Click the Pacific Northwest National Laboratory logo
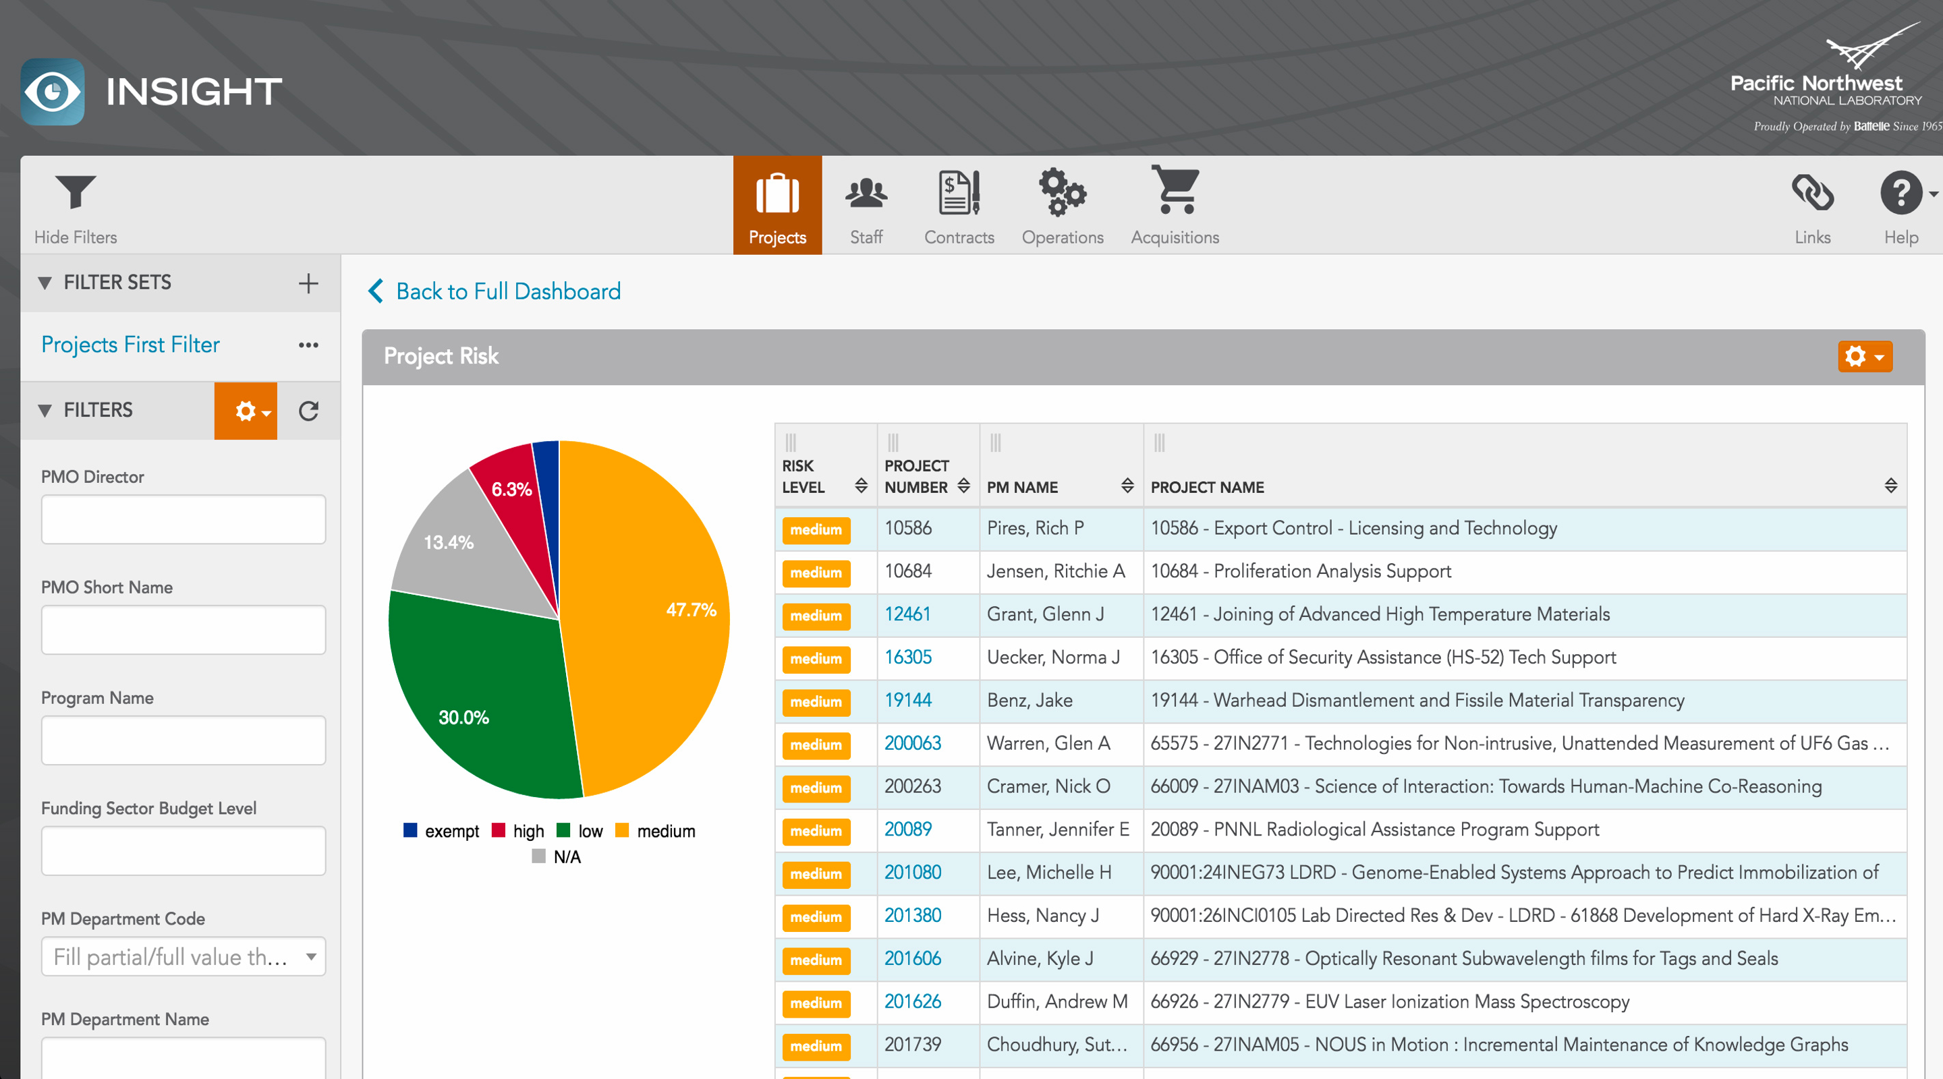 (x=1835, y=77)
